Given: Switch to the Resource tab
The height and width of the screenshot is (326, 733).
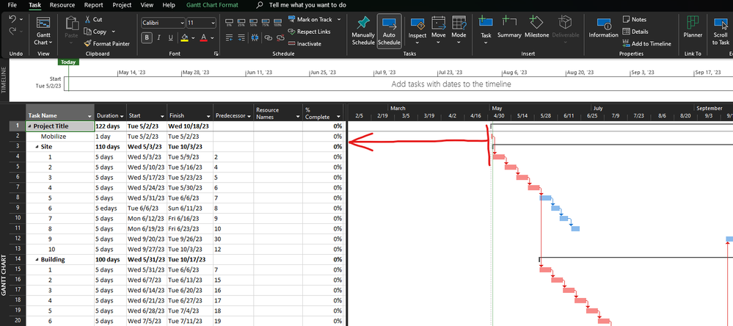Looking at the screenshot, I should pyautogui.click(x=62, y=5).
